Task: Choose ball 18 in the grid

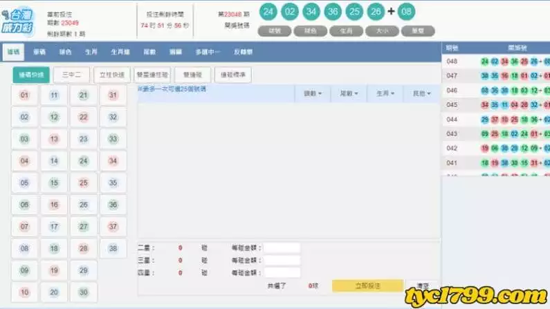Action: coord(54,248)
